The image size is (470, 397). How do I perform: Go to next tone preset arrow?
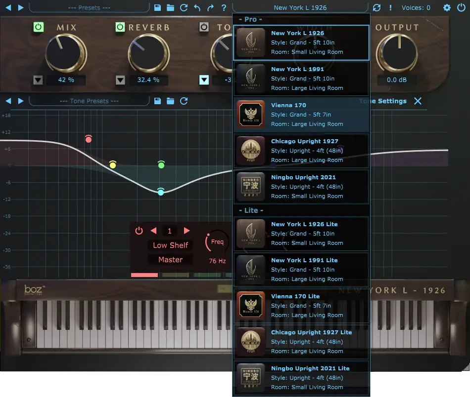point(21,101)
